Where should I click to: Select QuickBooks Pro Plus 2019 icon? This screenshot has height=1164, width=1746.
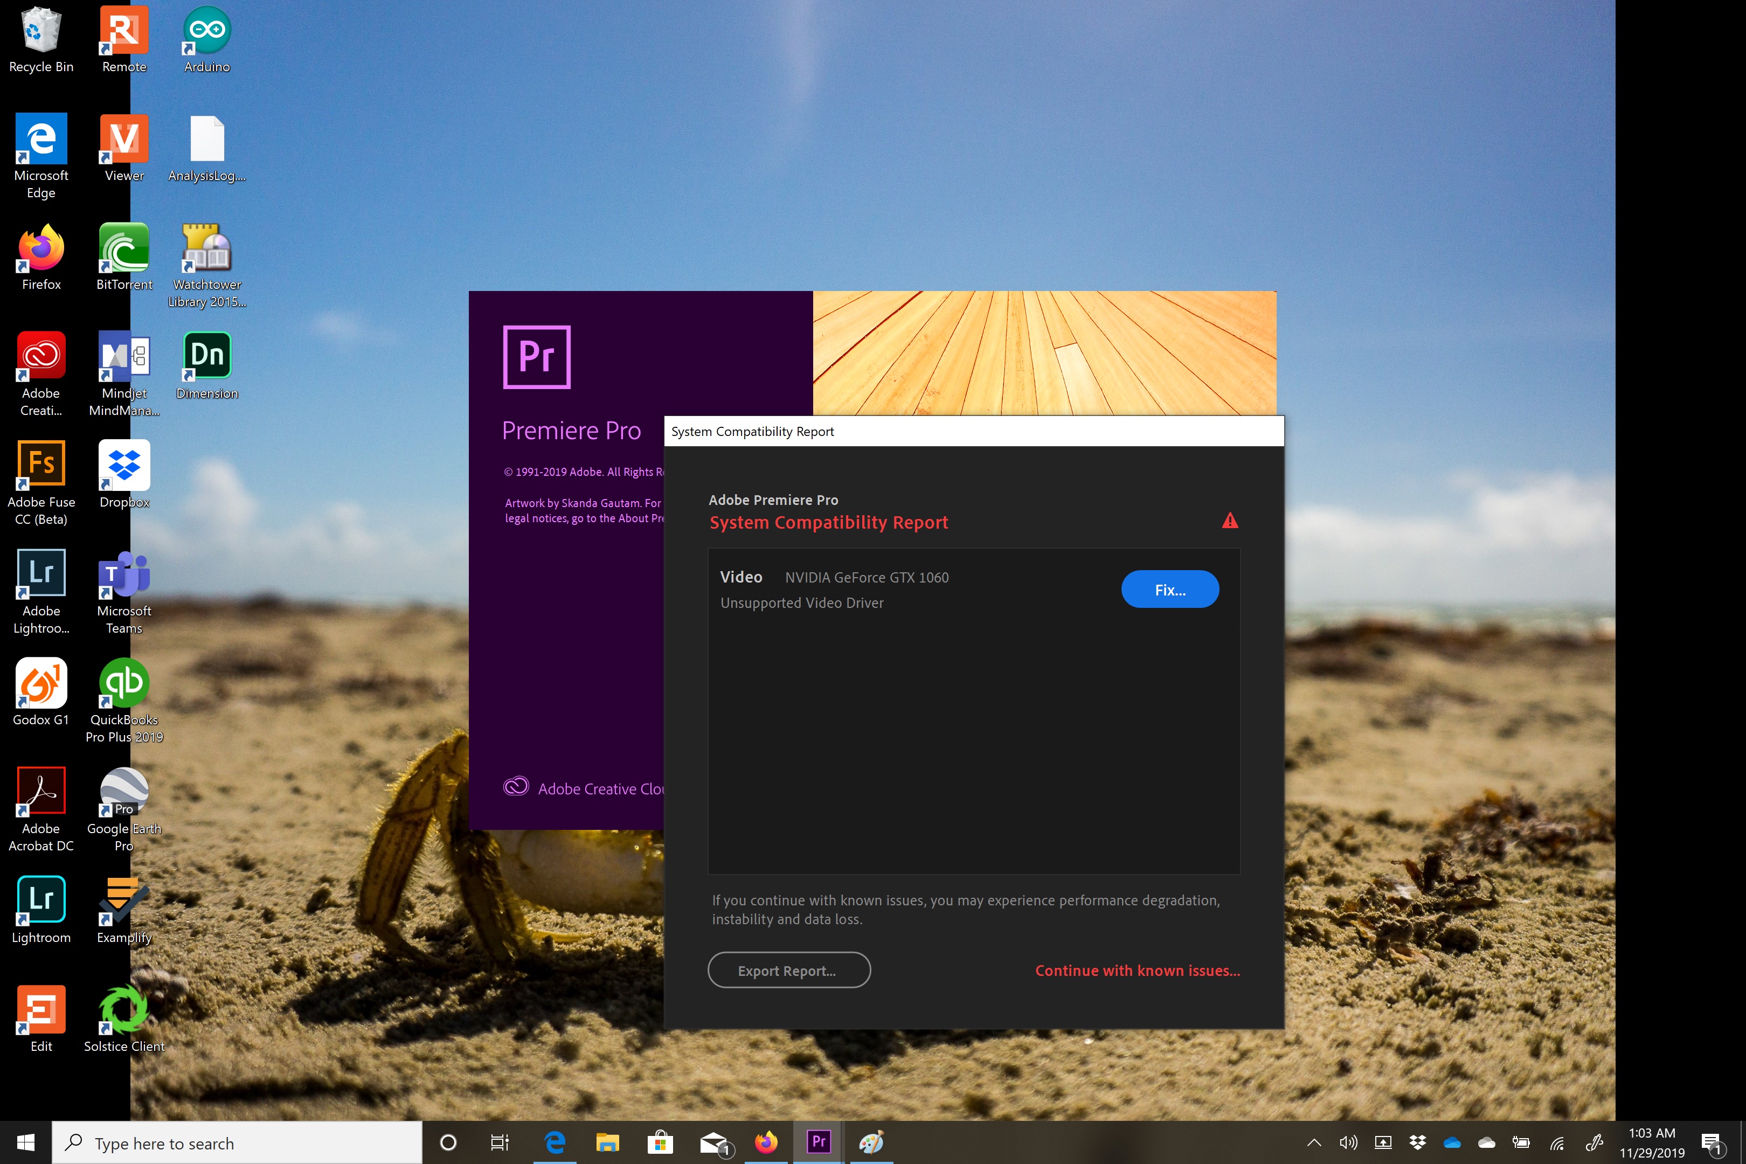pos(124,683)
